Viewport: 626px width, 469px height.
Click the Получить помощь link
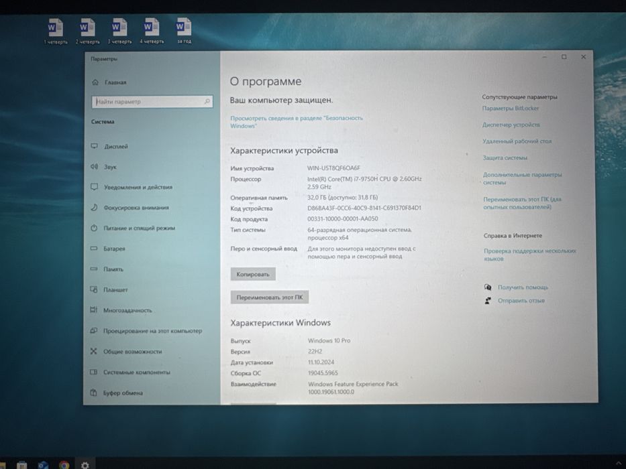(x=523, y=287)
